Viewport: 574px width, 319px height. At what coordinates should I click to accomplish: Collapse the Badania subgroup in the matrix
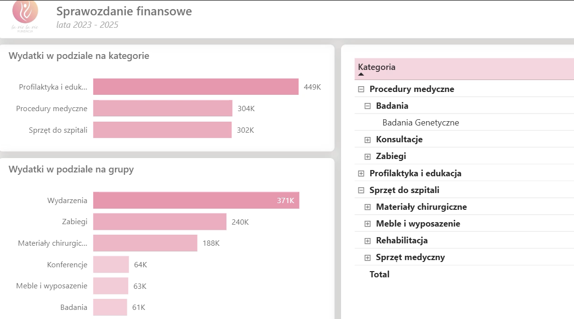click(368, 106)
